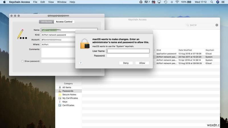Click the pencil password icon
This screenshot has width=228, height=128.
22,34
